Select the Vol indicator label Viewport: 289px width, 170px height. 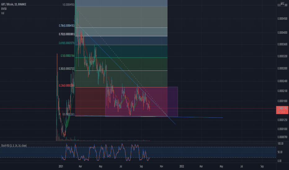click(x=2, y=13)
